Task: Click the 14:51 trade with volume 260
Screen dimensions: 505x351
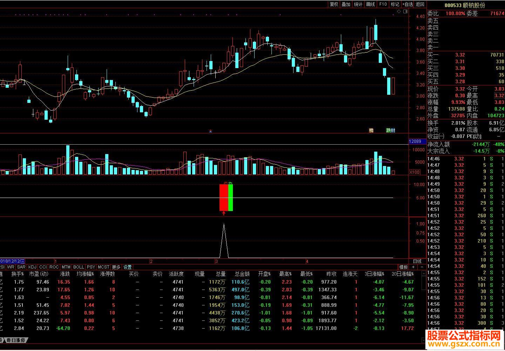Action: coord(465,216)
